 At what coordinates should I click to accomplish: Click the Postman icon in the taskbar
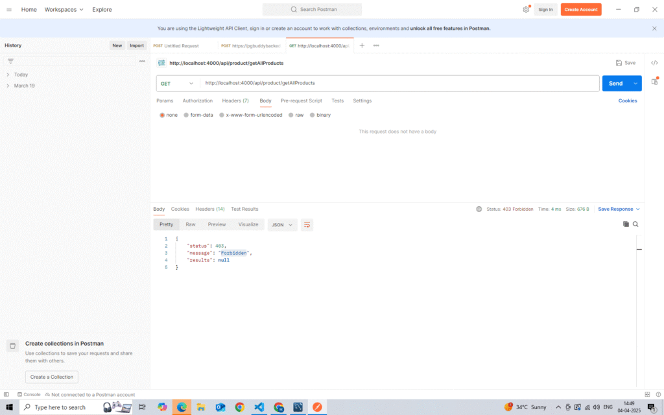click(317, 407)
